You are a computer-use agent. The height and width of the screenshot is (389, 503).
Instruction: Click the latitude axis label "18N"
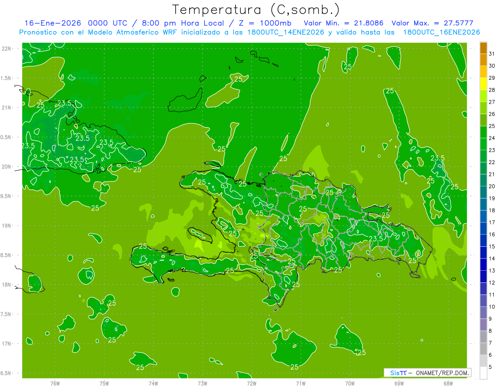click(x=7, y=285)
